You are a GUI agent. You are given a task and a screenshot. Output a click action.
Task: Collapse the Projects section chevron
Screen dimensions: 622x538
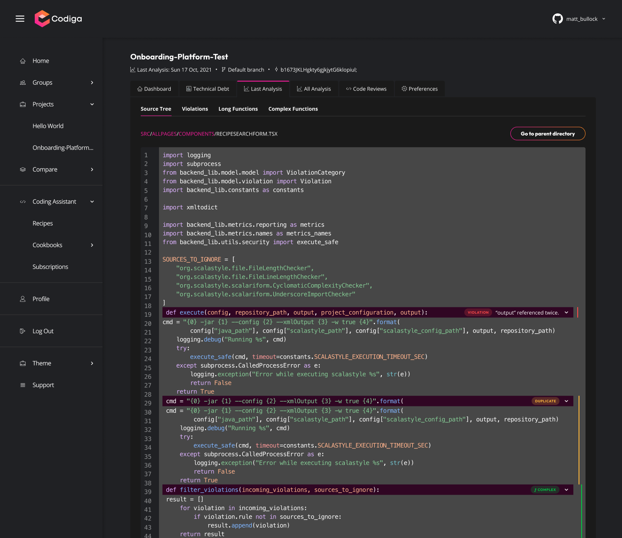click(92, 104)
